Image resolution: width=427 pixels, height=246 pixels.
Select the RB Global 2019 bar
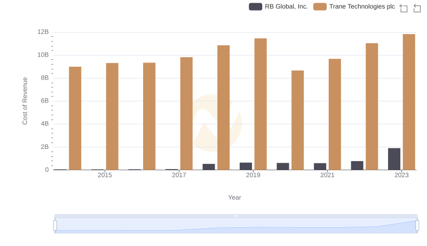[246, 166]
